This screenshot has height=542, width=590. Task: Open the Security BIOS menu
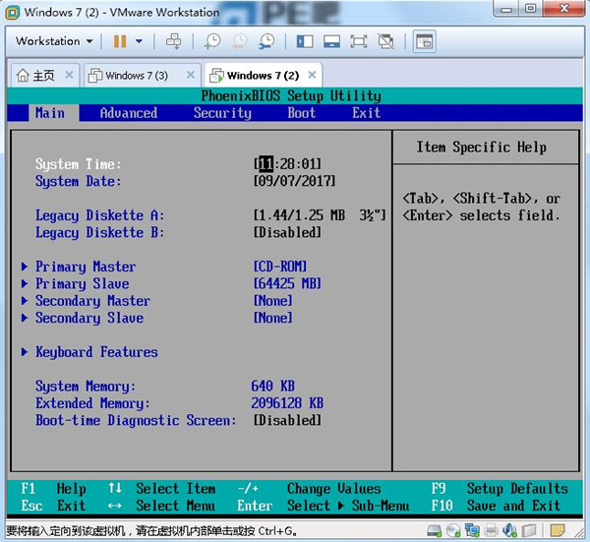222,113
